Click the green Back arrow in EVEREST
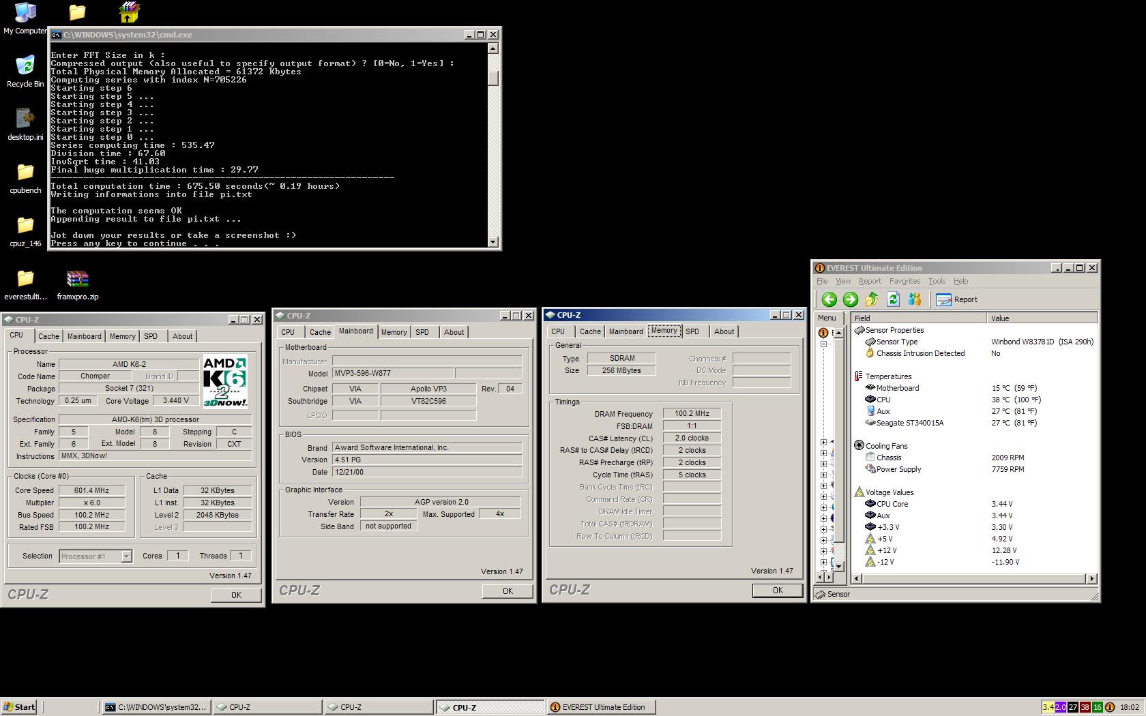Image resolution: width=1146 pixels, height=716 pixels. pos(829,299)
